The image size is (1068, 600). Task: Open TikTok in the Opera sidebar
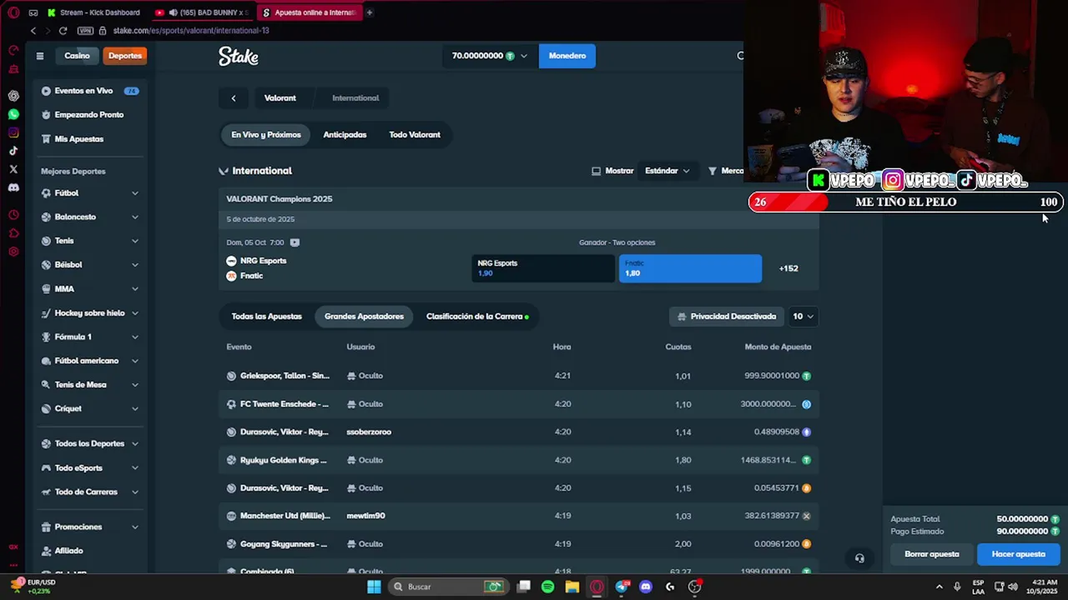[x=13, y=151]
